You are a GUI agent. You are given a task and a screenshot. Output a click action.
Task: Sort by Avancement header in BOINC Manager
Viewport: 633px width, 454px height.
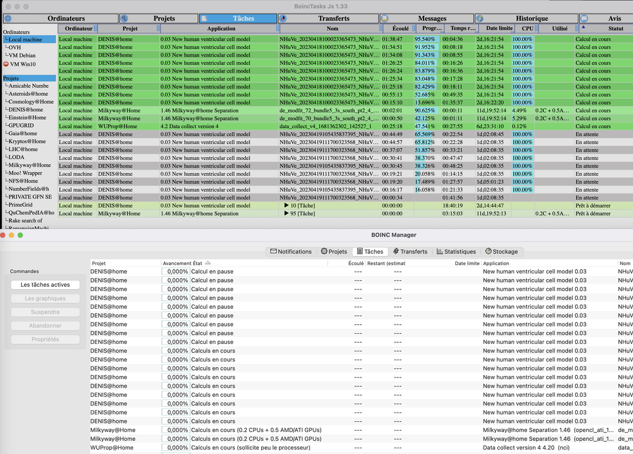[177, 263]
